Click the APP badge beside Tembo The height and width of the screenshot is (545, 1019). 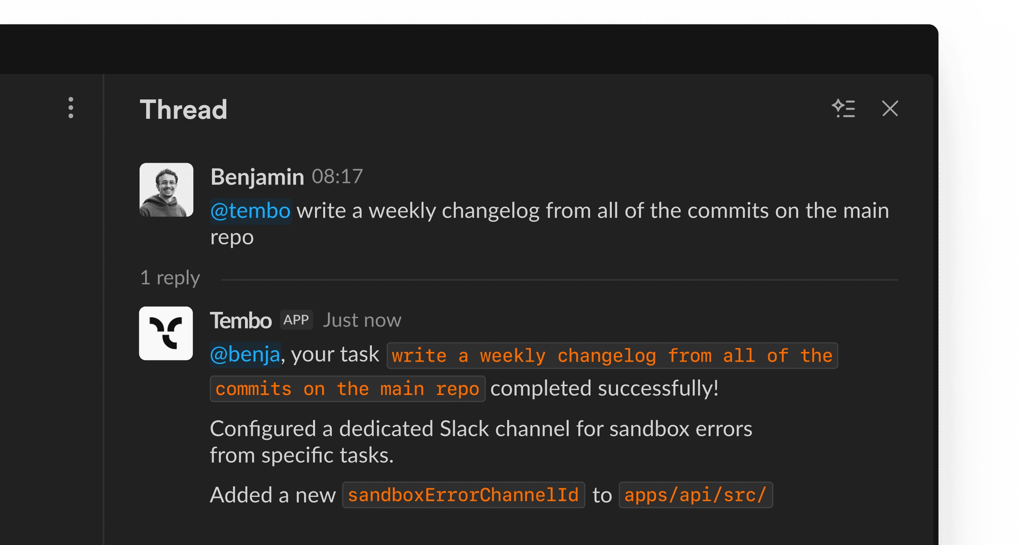(296, 320)
